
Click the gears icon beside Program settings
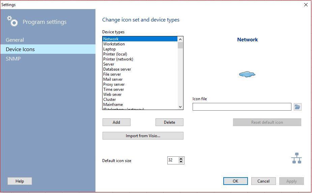[x=12, y=21]
